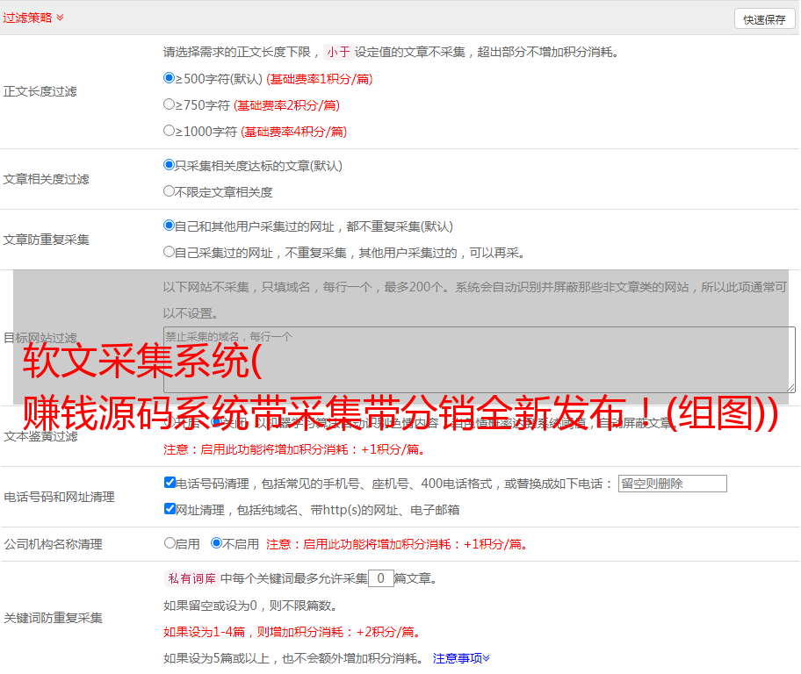Select the ≥500字符(默认) length option

[170, 78]
